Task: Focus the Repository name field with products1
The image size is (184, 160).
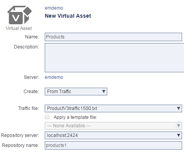Action: [113, 145]
